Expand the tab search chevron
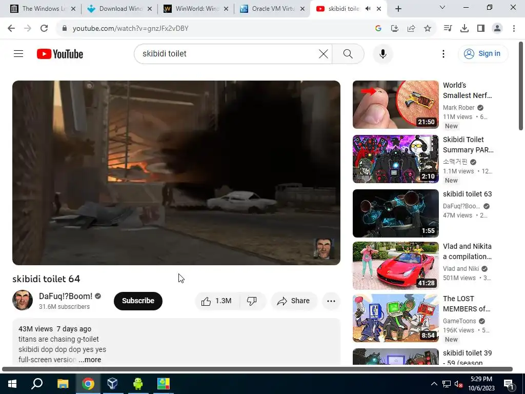Image resolution: width=525 pixels, height=394 pixels. click(x=442, y=7)
